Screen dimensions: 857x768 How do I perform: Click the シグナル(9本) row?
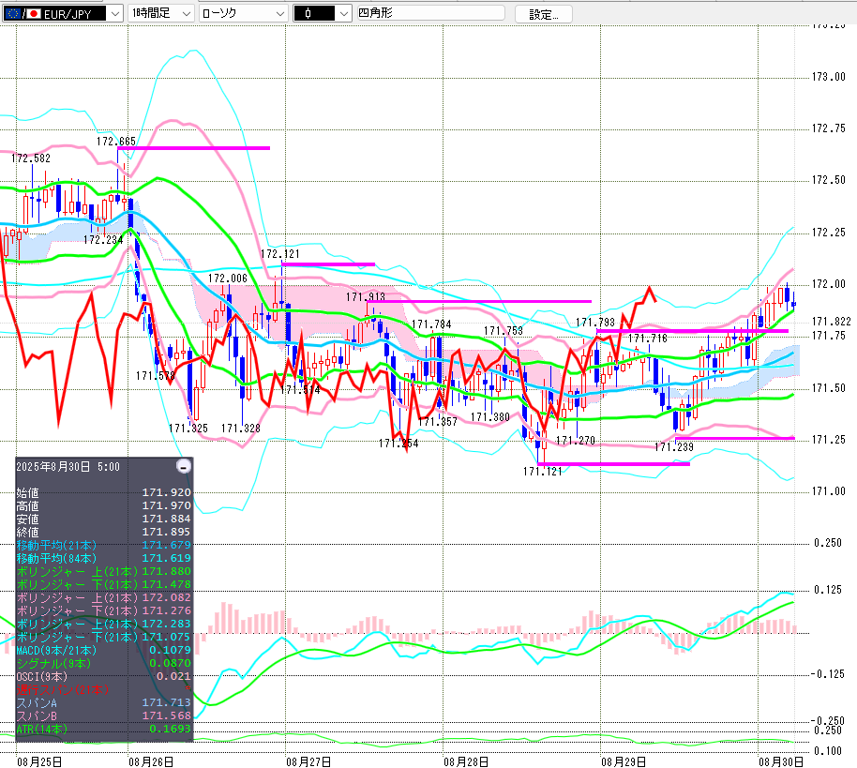point(104,663)
